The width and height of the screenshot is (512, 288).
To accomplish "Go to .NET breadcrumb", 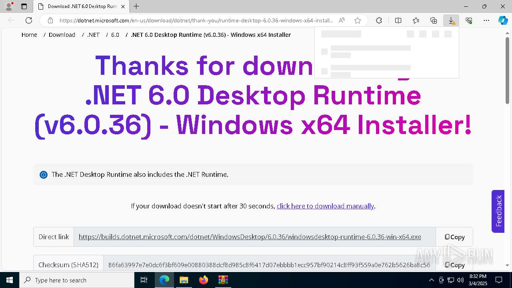I will point(94,35).
